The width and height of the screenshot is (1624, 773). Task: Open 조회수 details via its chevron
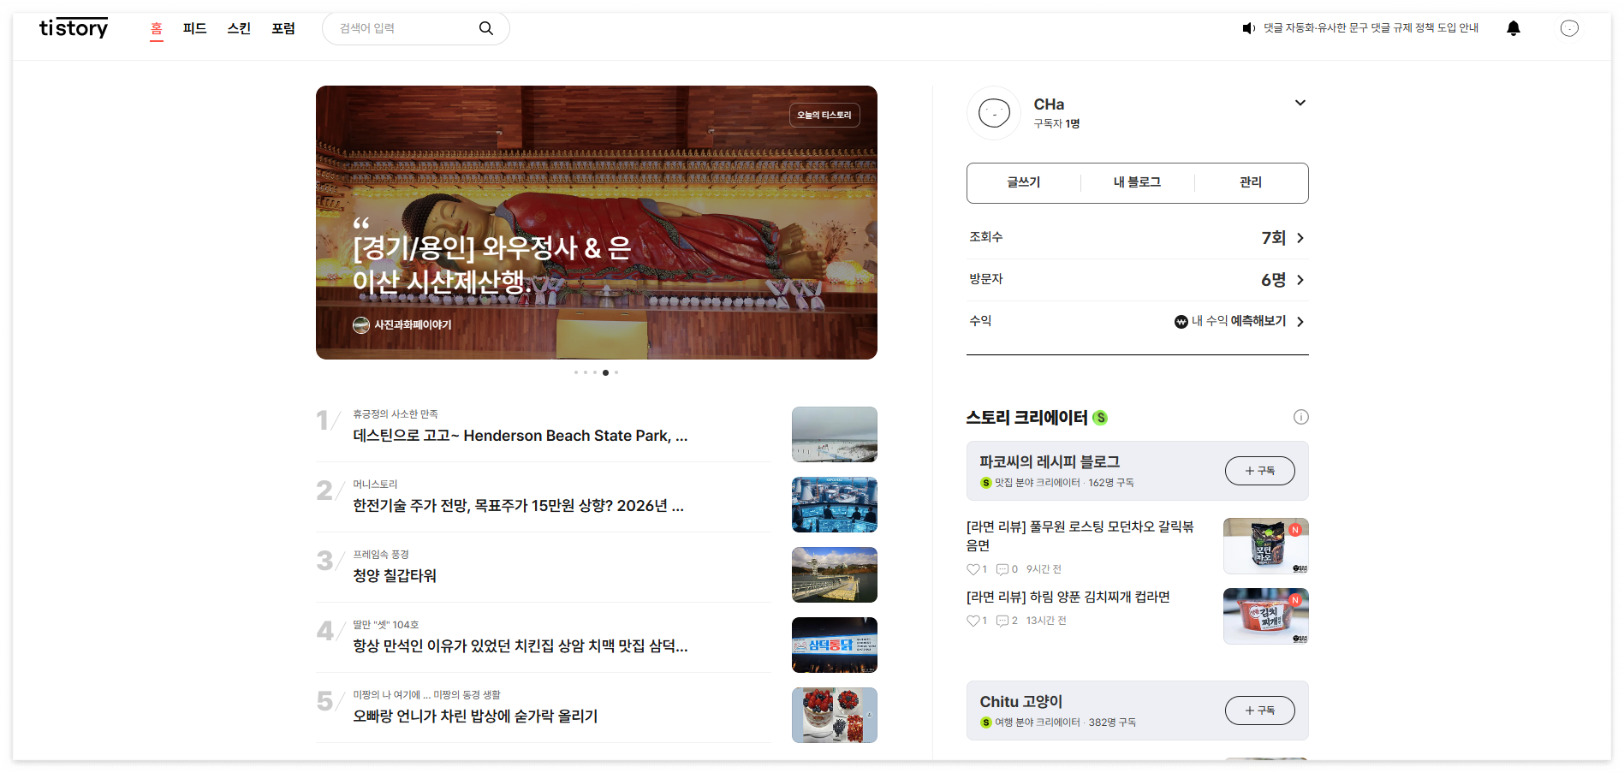1300,238
